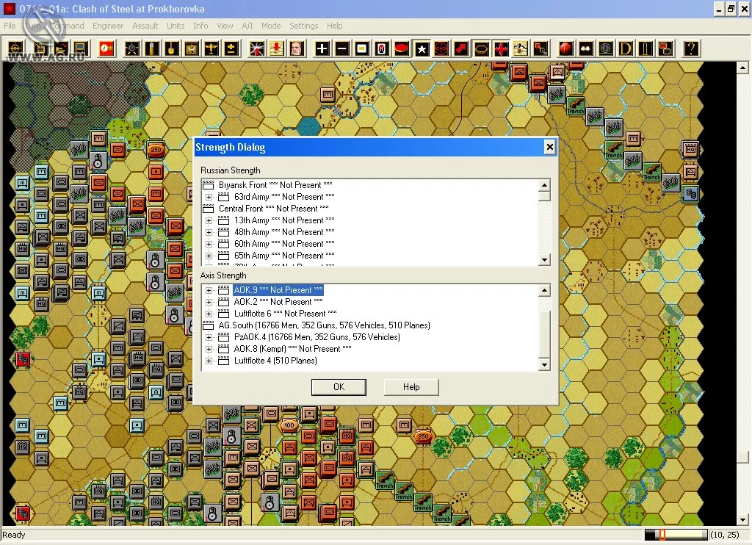Viewport: 752px width, 545px height.
Task: Click the shovel dig-in toolbar icon
Action: point(172,48)
